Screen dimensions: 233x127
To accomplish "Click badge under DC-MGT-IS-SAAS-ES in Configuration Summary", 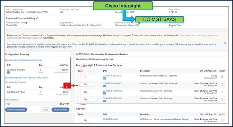I will pos(8,73).
